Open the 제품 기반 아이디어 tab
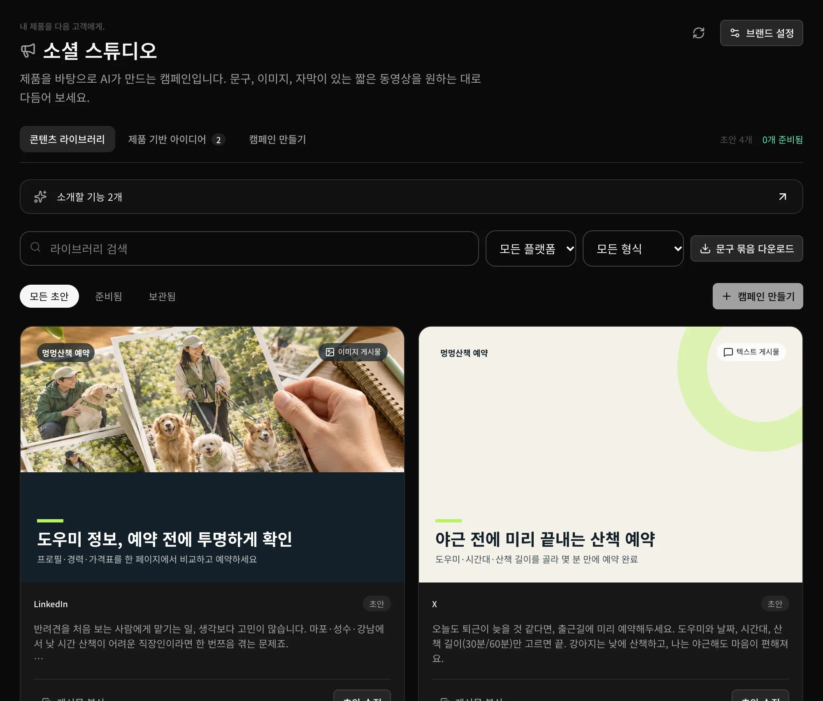The image size is (823, 701). (x=176, y=139)
